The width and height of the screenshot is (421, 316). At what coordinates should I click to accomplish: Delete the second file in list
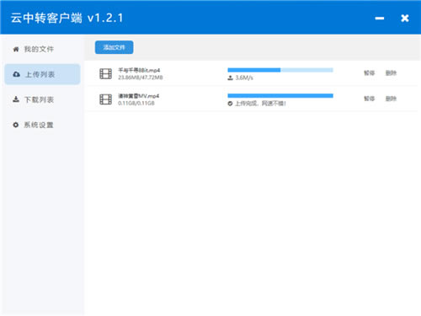[x=391, y=99]
